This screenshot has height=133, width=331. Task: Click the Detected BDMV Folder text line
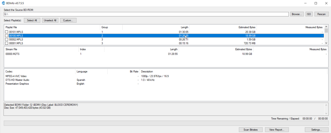pos(41,105)
